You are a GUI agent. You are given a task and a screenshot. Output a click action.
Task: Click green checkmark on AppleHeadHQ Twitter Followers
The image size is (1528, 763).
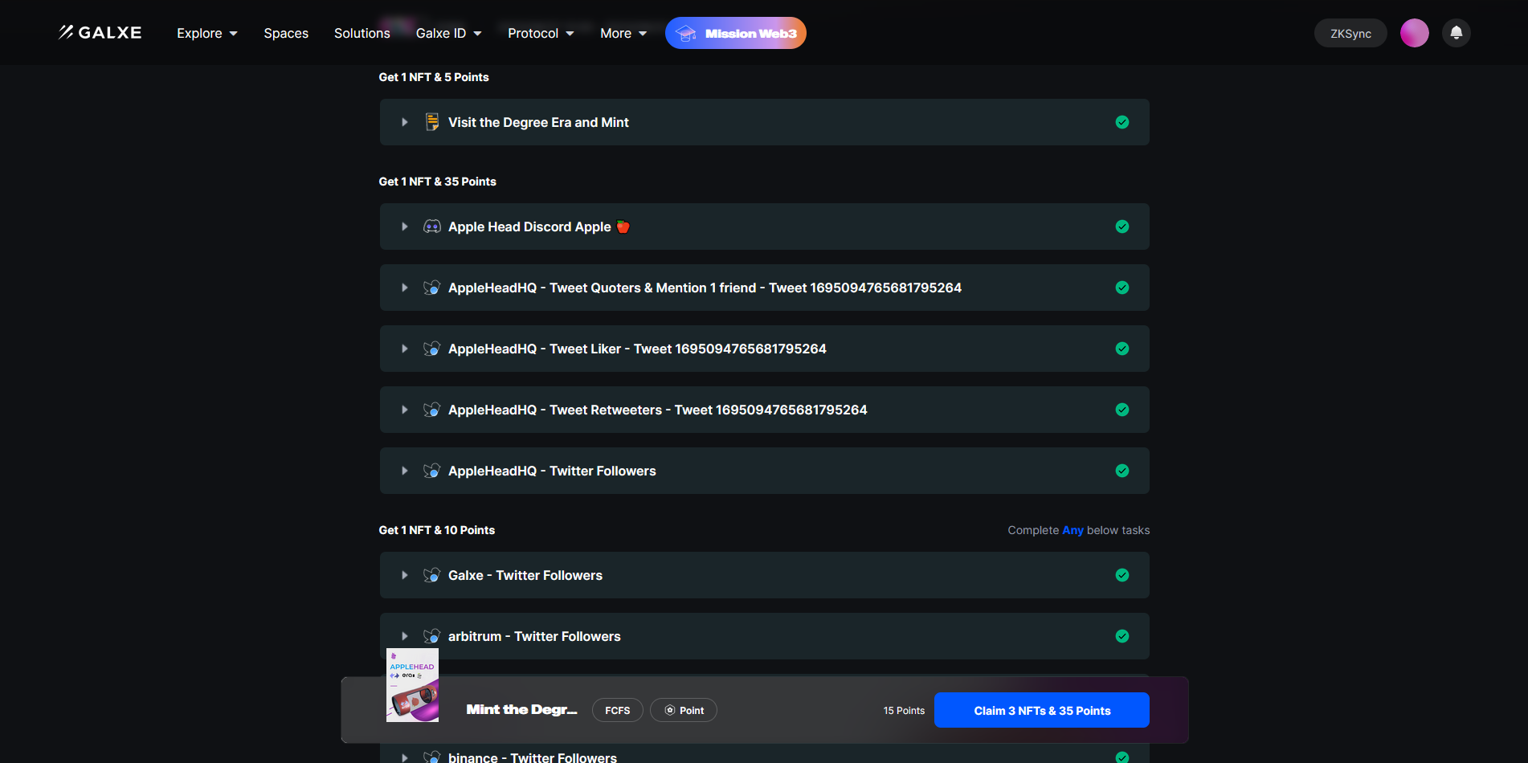(x=1122, y=471)
